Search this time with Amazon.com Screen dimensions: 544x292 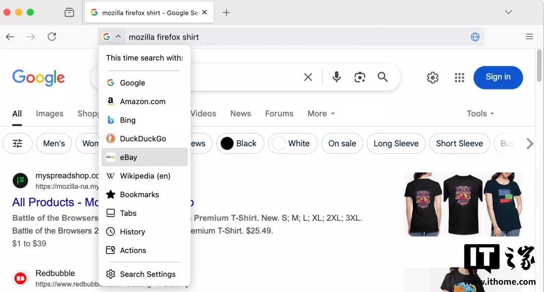point(145,101)
